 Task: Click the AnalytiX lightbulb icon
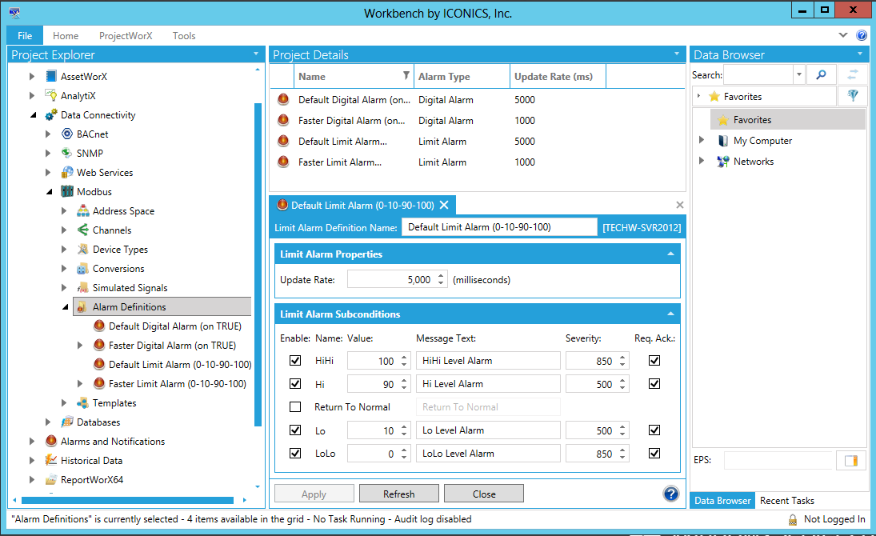51,96
